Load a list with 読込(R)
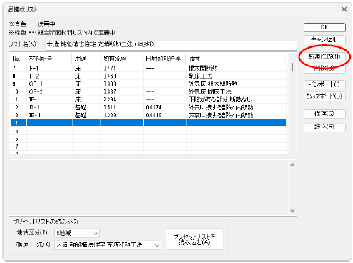This screenshot has height=263, width=353. point(324,127)
